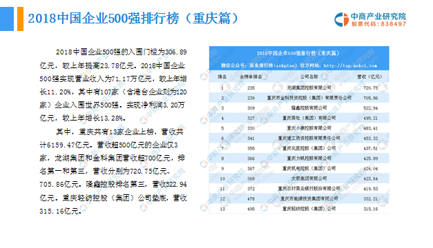Click the 微信公众号 商业排行榜 label
Screen dimensions: 433x248
point(259,65)
